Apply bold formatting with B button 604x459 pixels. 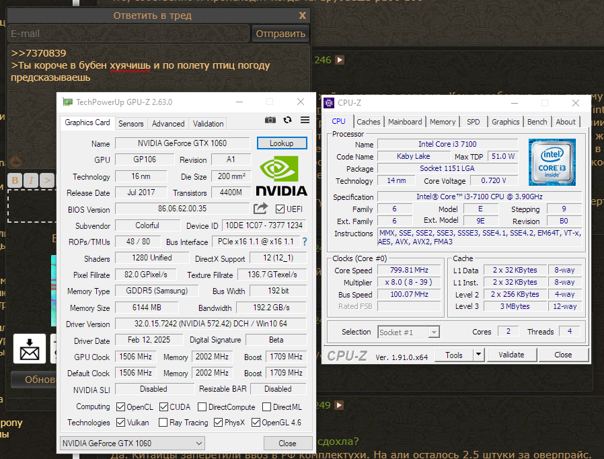coord(15,180)
